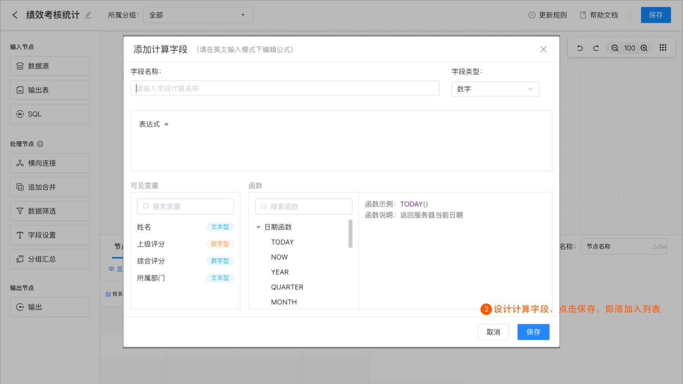The image size is (683, 384).
Task: Open the 字段类型 dropdown showing 数字
Action: coord(495,89)
